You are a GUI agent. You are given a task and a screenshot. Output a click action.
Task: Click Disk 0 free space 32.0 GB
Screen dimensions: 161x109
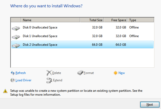tap(121, 27)
